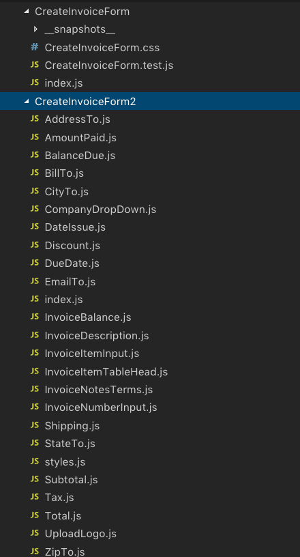Click the JS icon beside styles.js
The width and height of the screenshot is (300, 557).
point(35,461)
